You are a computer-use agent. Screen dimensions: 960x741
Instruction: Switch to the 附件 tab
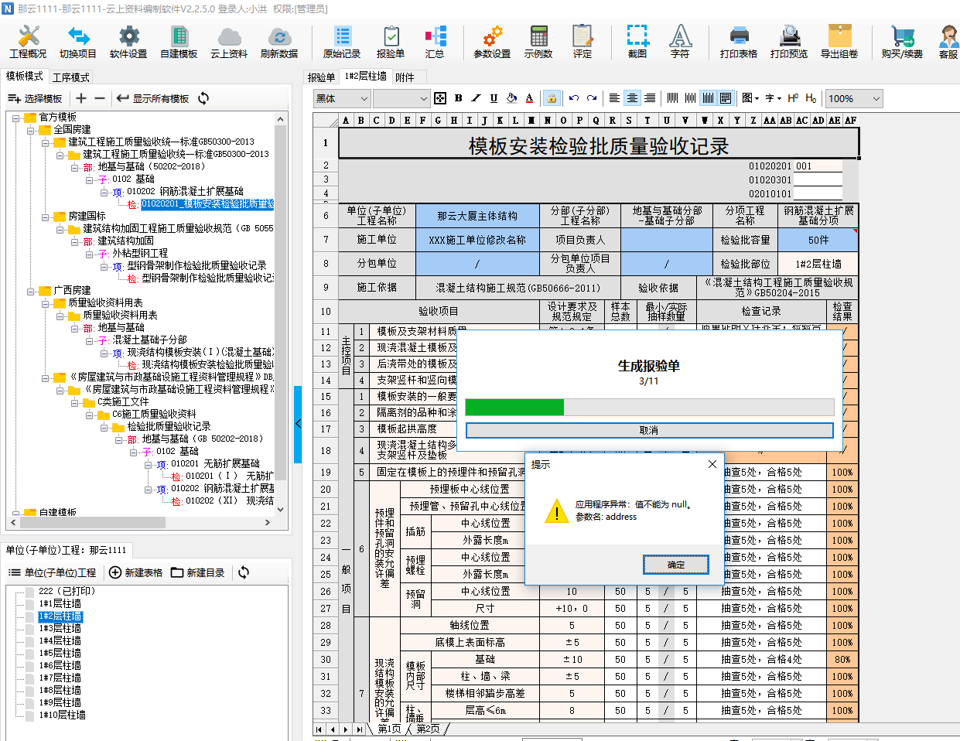tap(405, 77)
